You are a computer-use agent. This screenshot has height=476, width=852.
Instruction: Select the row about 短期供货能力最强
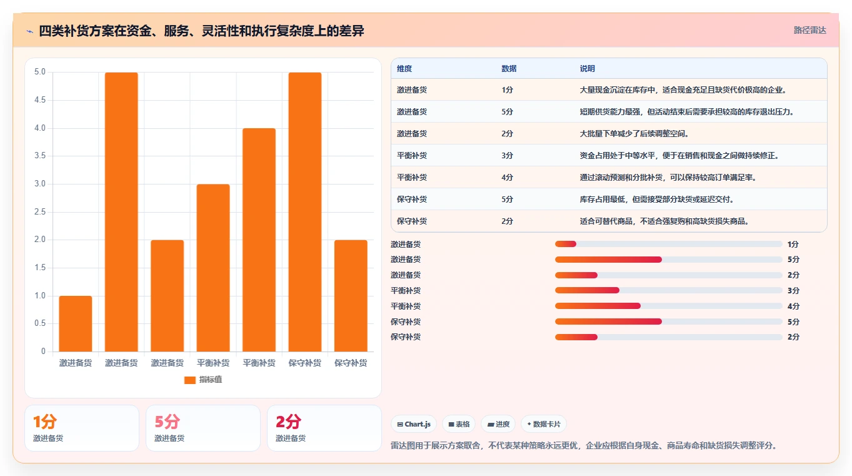609,112
